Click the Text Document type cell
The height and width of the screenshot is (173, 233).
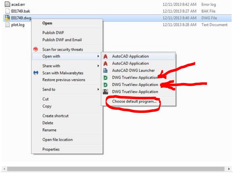(214, 25)
